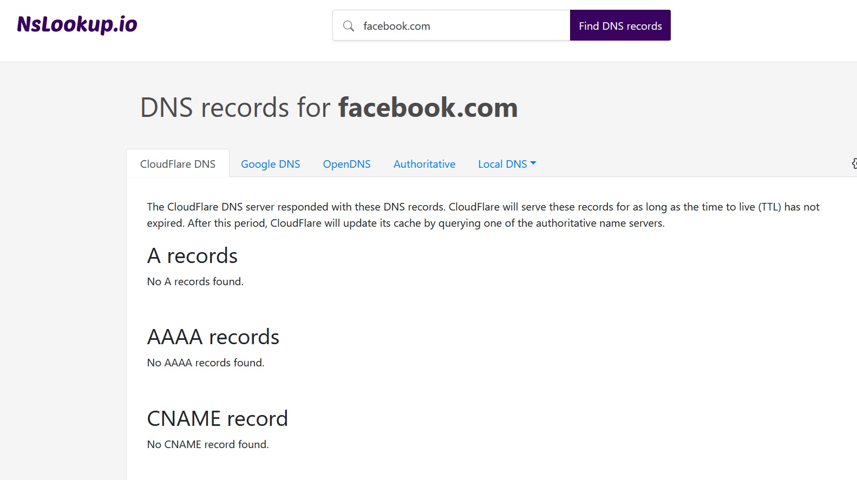Viewport: 857px width, 480px height.
Task: Click the CloudFlare DNS server description paragraph
Action: tap(483, 215)
